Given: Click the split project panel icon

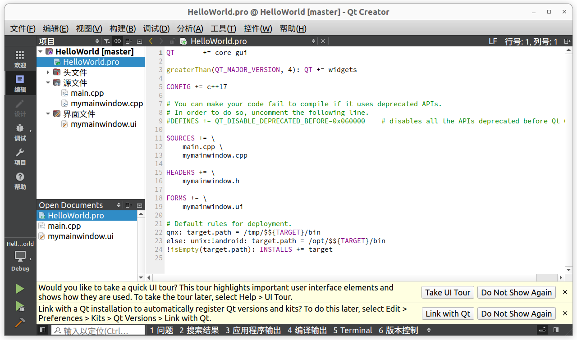Looking at the screenshot, I should [128, 41].
